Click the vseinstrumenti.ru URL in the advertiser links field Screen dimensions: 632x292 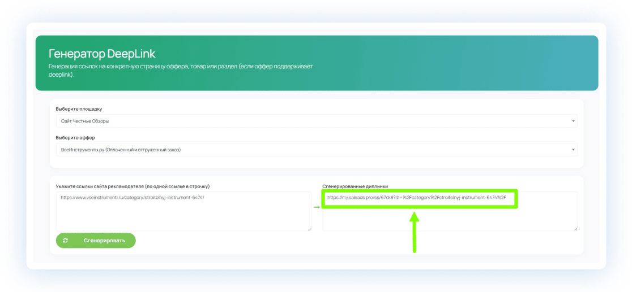click(x=132, y=198)
